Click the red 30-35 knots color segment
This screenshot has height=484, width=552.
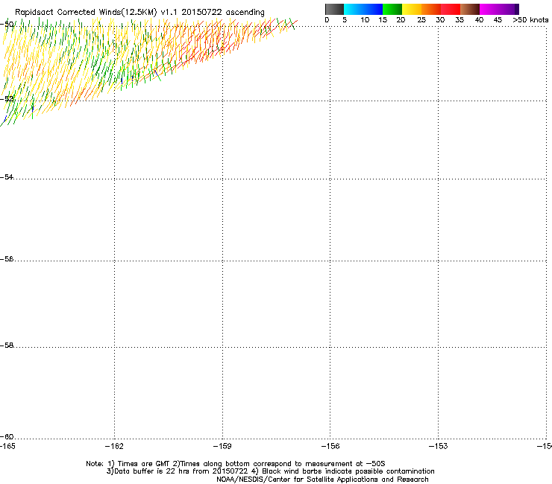(451, 9)
